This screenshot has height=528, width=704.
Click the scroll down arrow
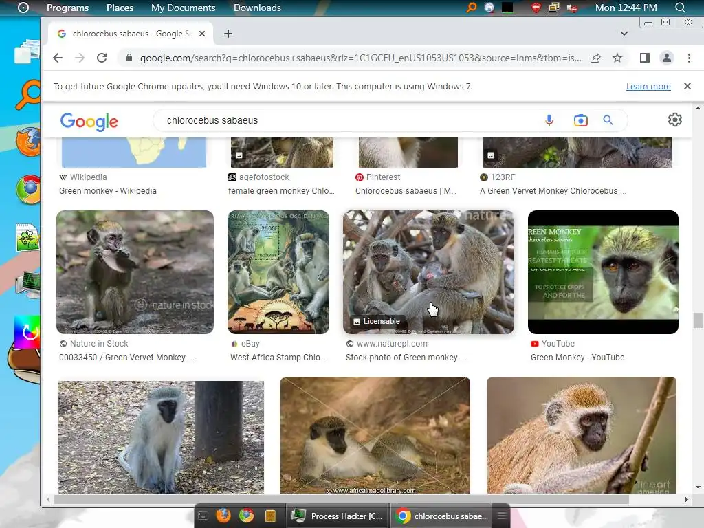point(698,487)
